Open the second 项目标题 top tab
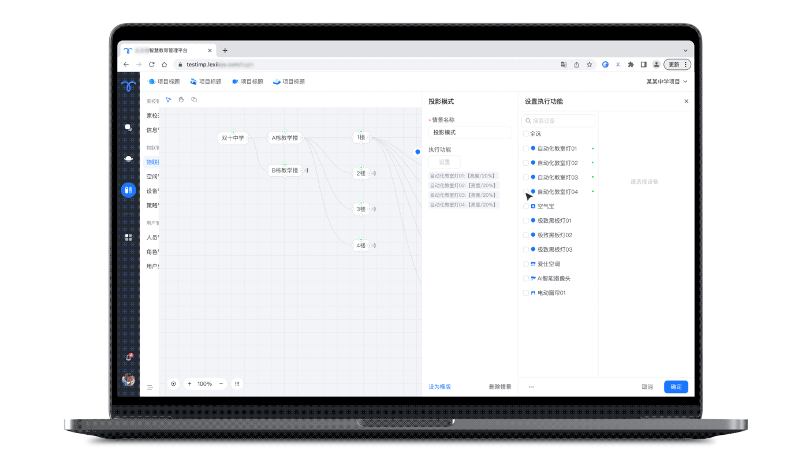This screenshot has height=455, width=809. click(x=206, y=81)
